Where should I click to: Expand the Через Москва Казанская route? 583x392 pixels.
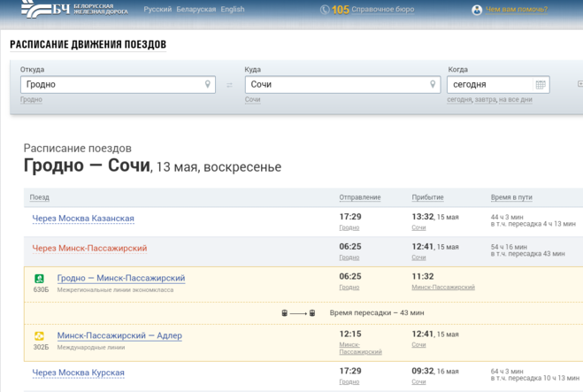(83, 219)
